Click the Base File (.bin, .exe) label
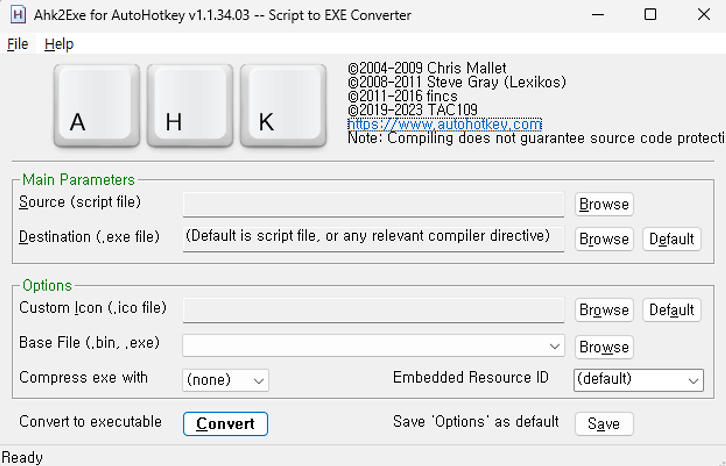The width and height of the screenshot is (726, 466). 90,343
